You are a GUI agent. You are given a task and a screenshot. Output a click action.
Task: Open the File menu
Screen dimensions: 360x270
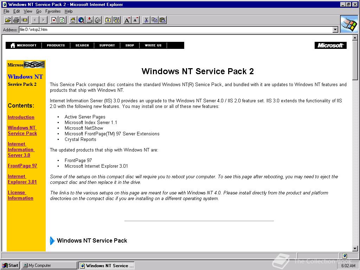point(6,11)
